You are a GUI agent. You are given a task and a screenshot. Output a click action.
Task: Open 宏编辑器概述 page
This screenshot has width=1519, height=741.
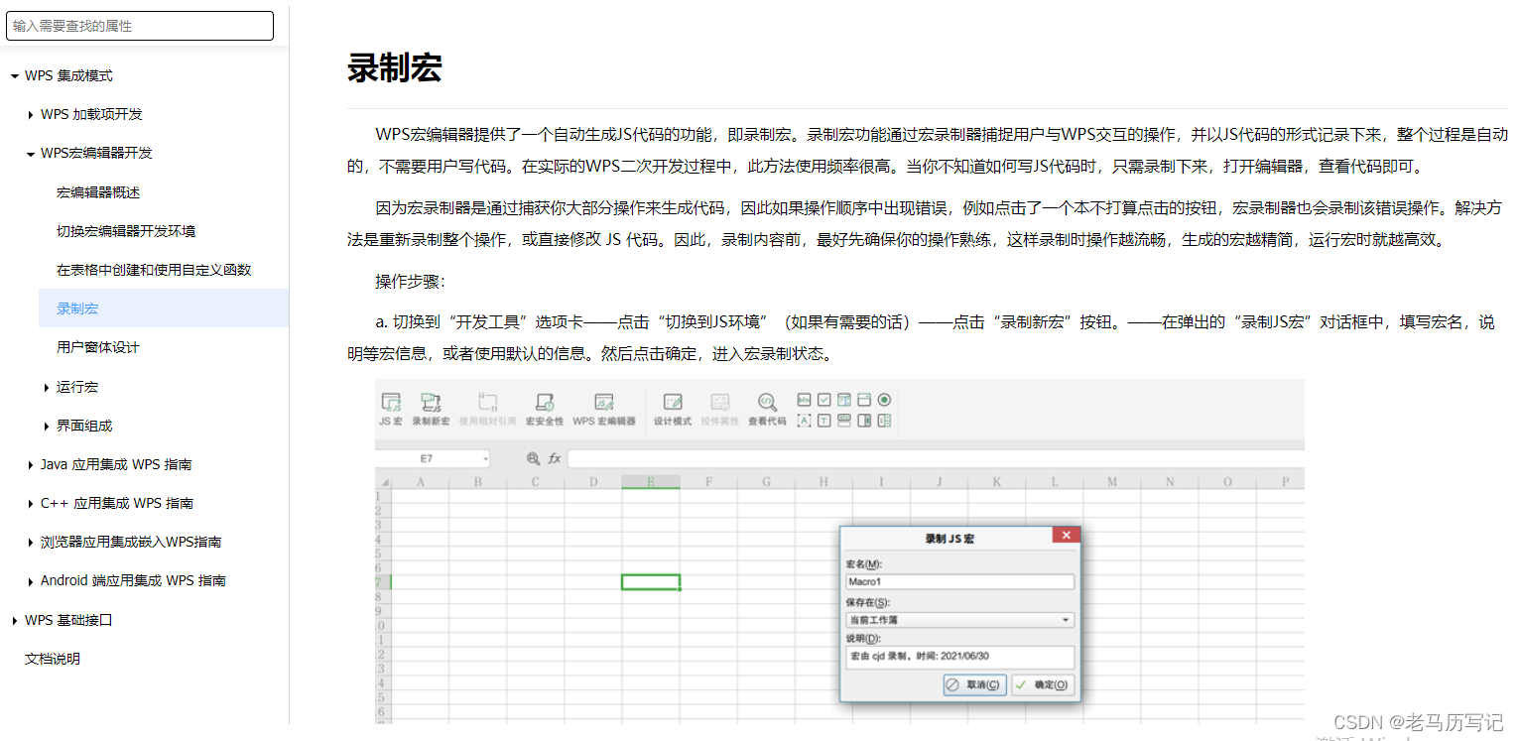pos(98,192)
